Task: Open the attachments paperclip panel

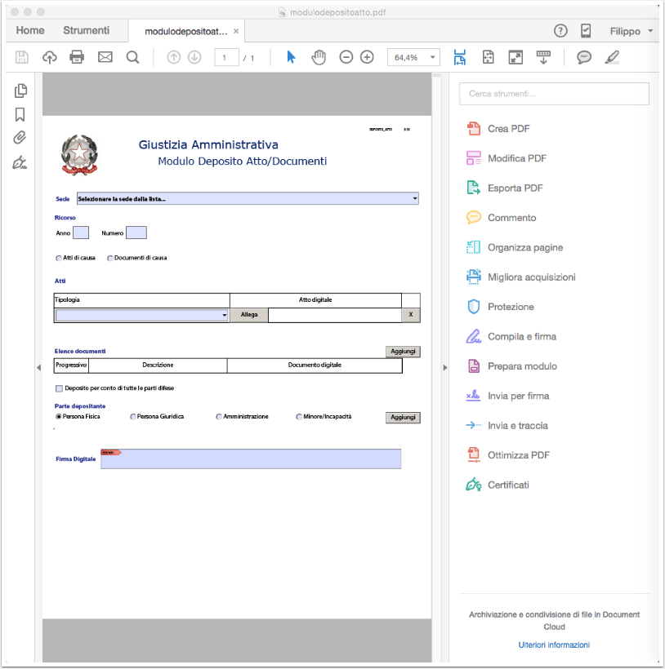Action: click(x=20, y=138)
